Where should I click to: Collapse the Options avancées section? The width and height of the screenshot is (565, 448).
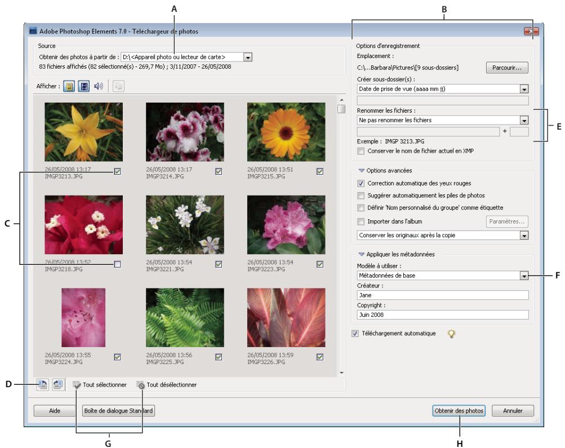pos(362,171)
